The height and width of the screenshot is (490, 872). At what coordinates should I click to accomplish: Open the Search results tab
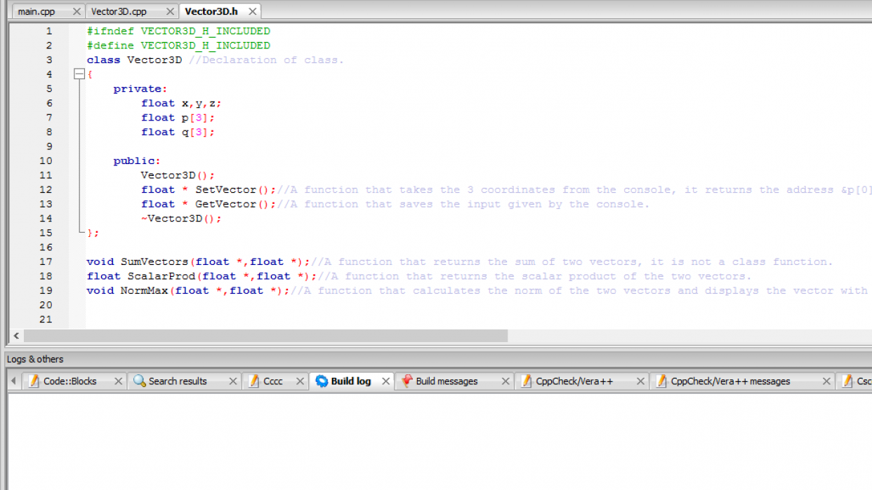(x=178, y=381)
